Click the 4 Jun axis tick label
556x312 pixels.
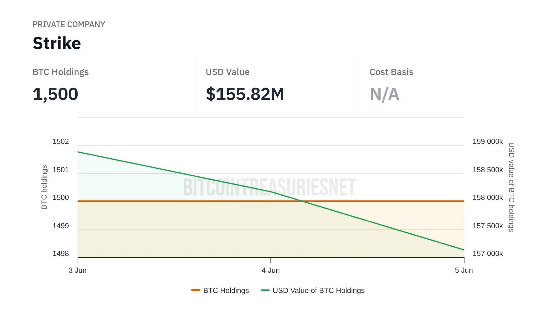tap(270, 270)
